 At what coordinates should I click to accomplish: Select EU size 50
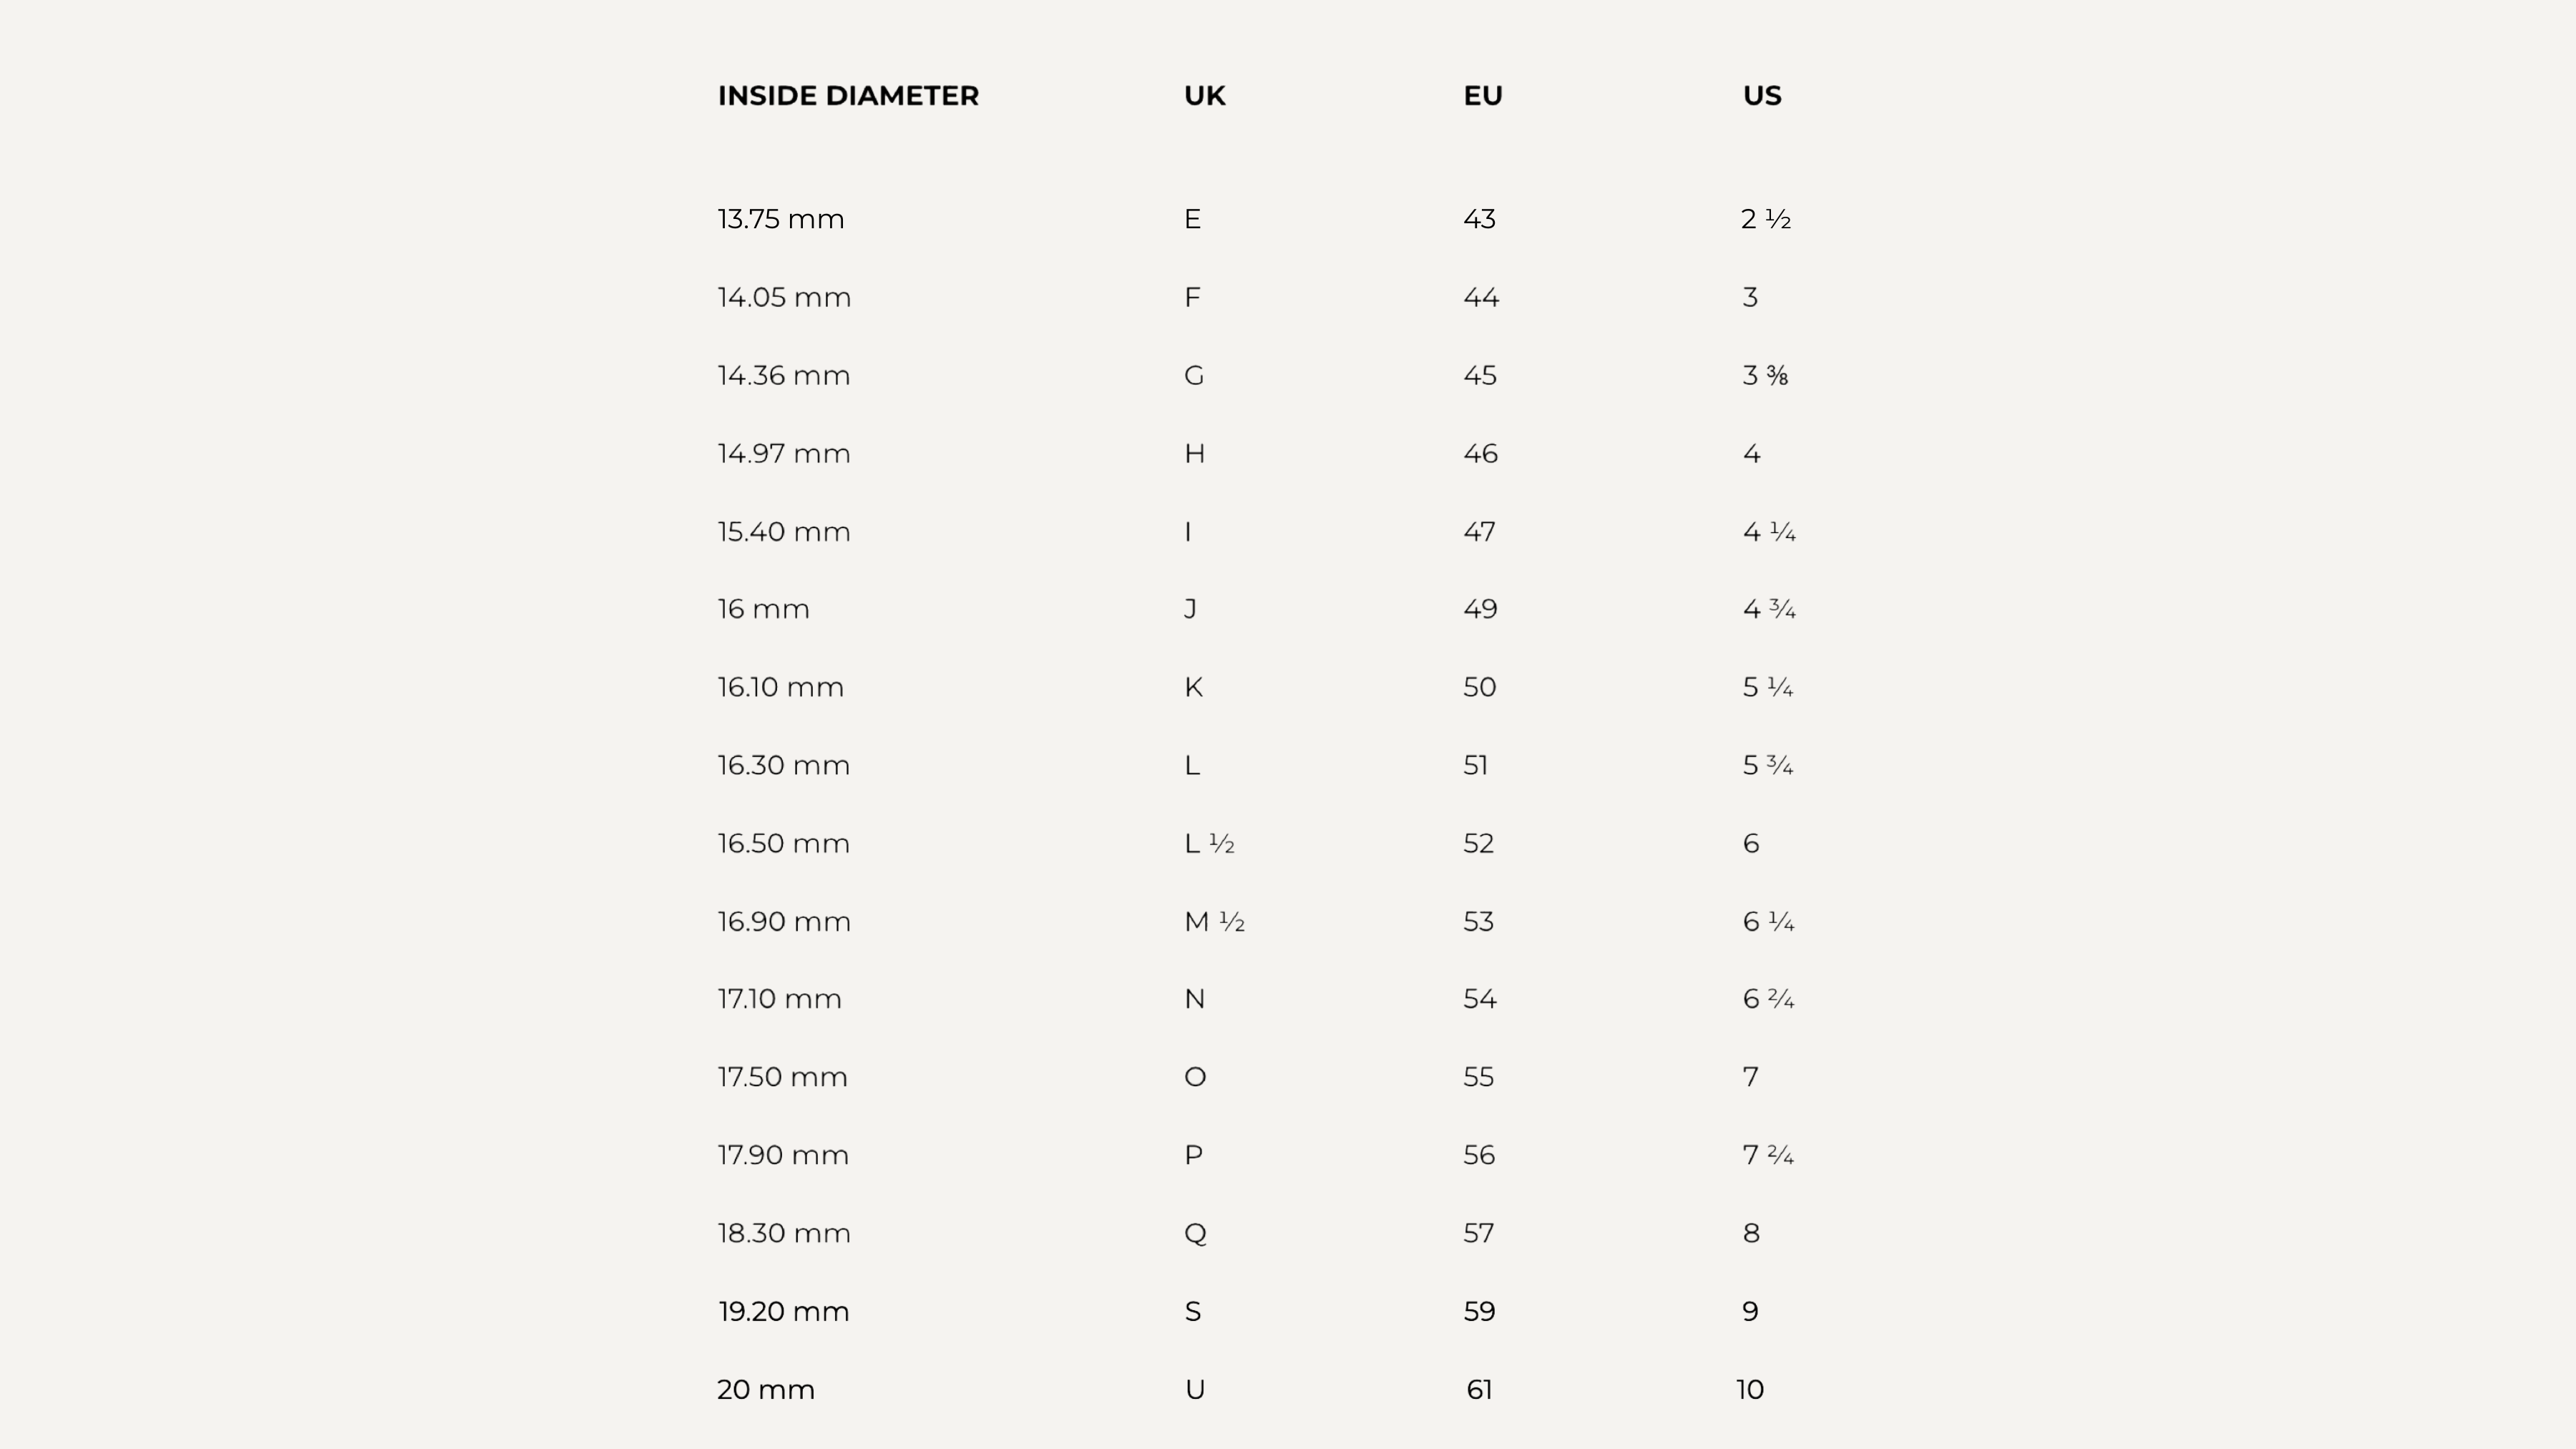click(1479, 688)
